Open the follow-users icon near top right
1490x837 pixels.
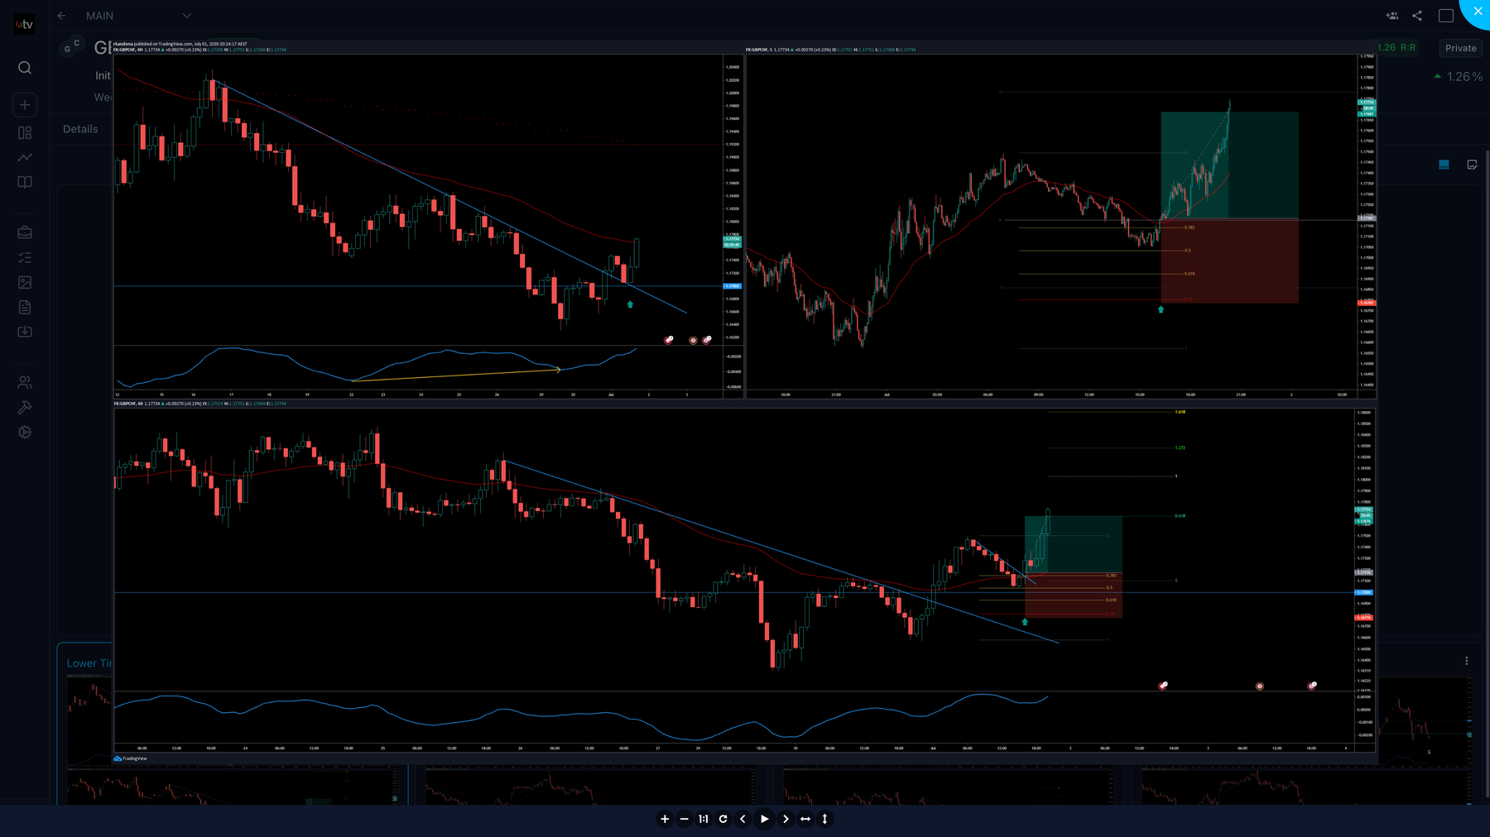[1392, 15]
